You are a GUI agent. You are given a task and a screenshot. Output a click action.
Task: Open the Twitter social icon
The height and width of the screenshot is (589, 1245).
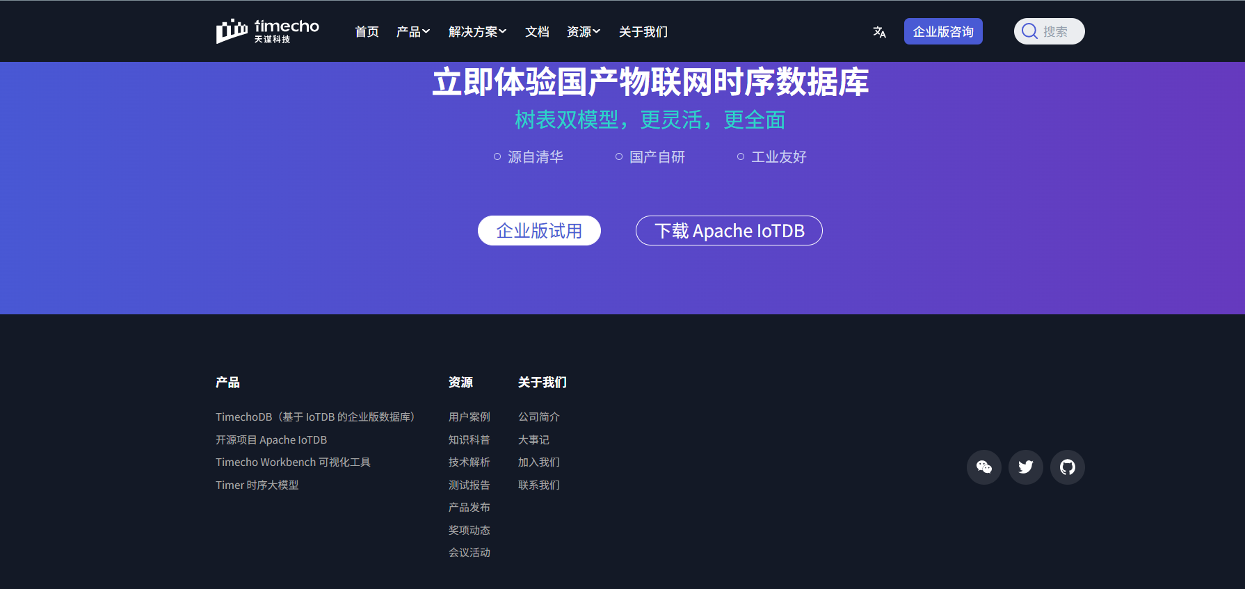point(1026,467)
